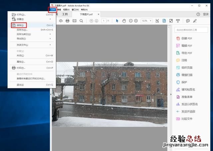The height and width of the screenshot is (151, 213).
Task: Choose 打印 in the File menu
Action: coord(21,68)
